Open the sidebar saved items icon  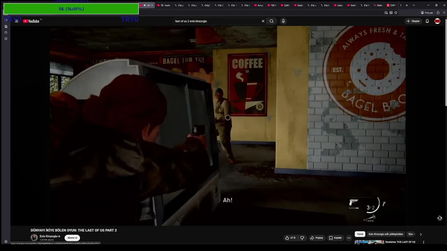[x=6, y=26]
